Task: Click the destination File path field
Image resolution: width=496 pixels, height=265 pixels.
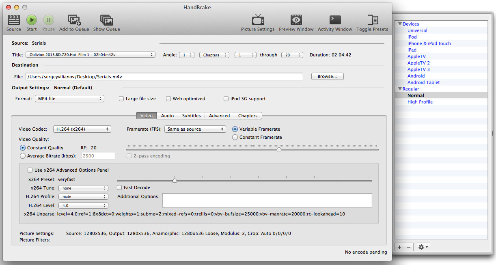Action: (x=164, y=76)
